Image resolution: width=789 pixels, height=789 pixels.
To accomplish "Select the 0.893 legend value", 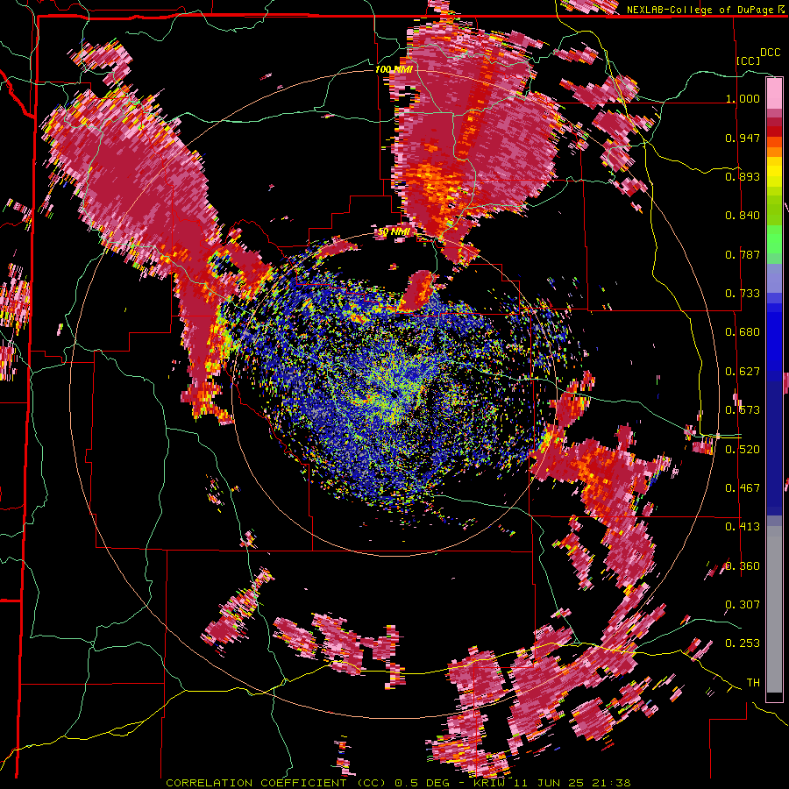I will coord(743,176).
